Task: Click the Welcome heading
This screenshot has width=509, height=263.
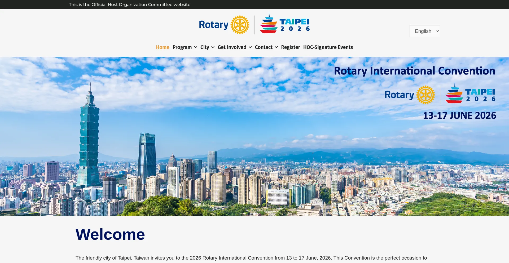Action: [x=110, y=234]
